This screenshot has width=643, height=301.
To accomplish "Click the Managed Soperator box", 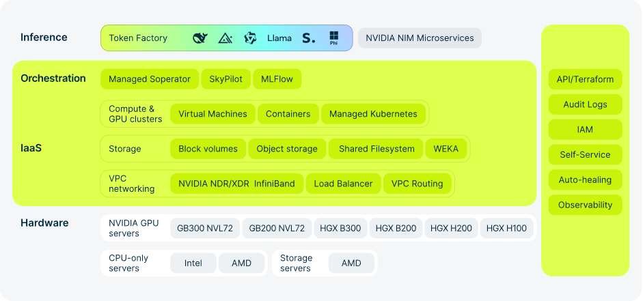I will coord(150,79).
